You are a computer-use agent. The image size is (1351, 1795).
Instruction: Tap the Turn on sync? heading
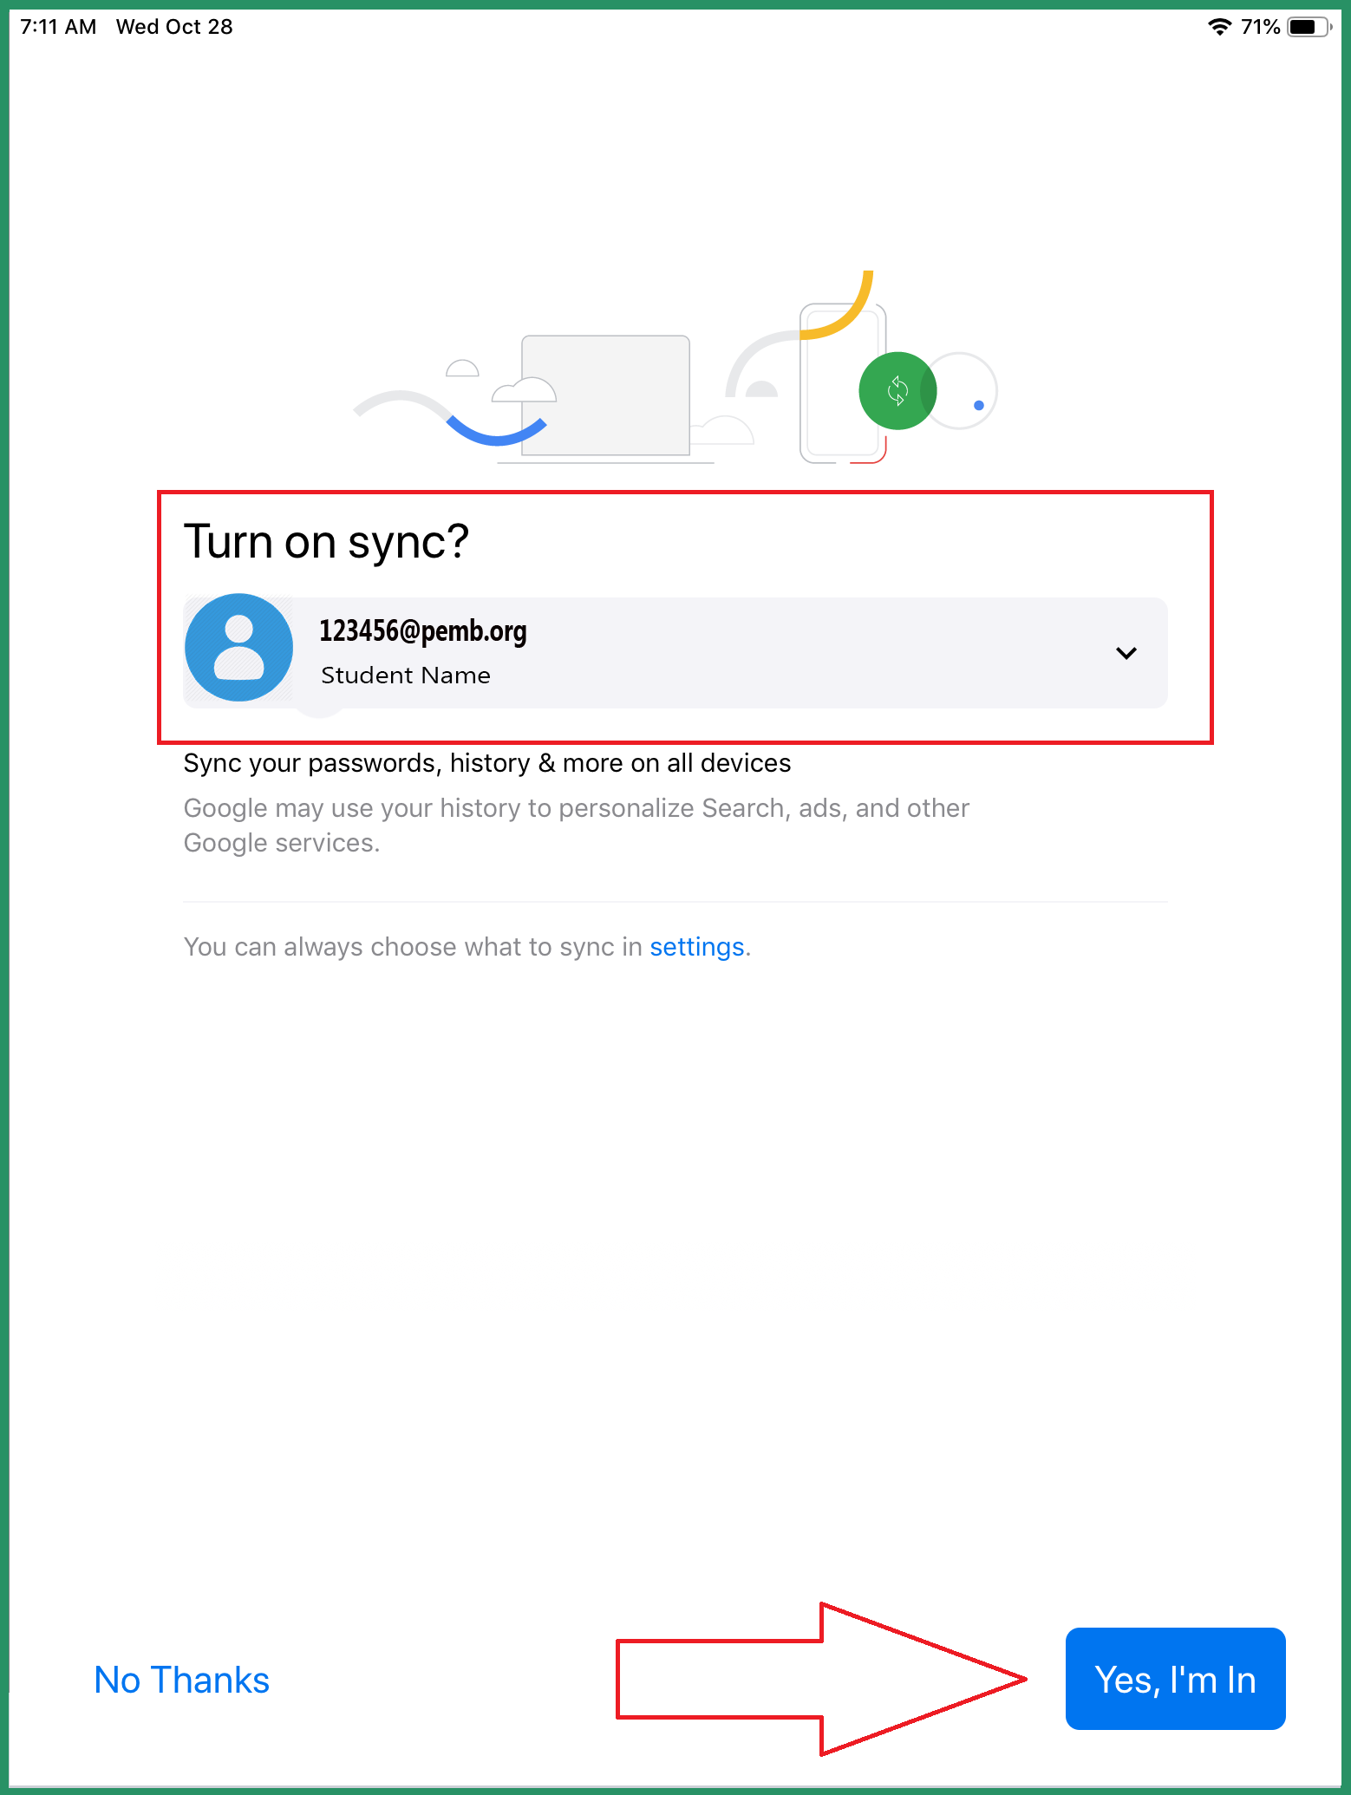tap(326, 542)
